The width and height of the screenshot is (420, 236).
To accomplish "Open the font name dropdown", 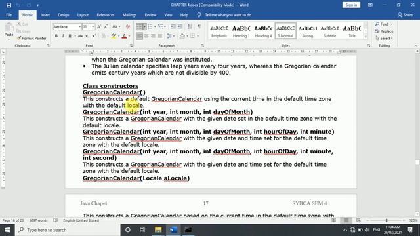I will tap(79, 27).
